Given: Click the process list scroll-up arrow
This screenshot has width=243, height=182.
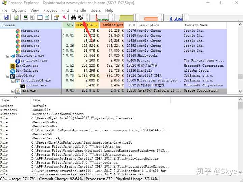Looking at the screenshot, I should tap(240, 25).
